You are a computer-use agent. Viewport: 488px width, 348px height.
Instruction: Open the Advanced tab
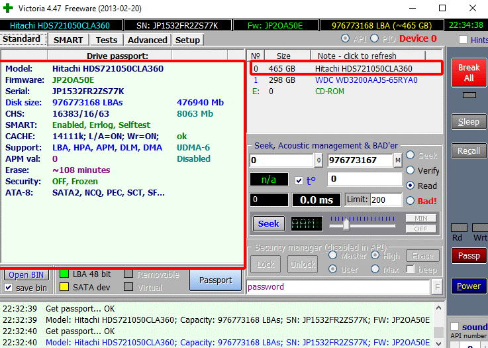(x=148, y=40)
